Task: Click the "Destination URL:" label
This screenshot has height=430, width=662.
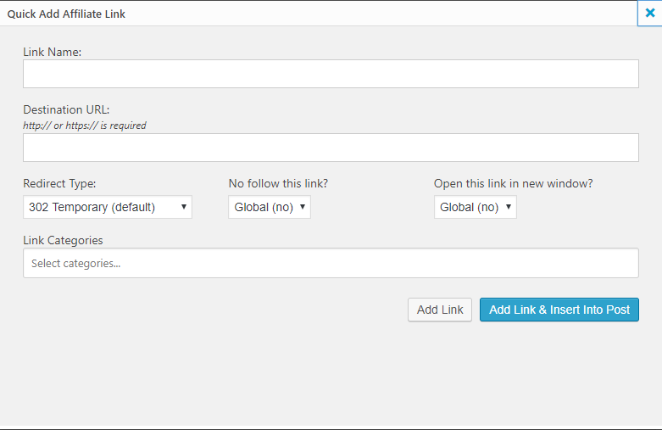Action: click(66, 109)
